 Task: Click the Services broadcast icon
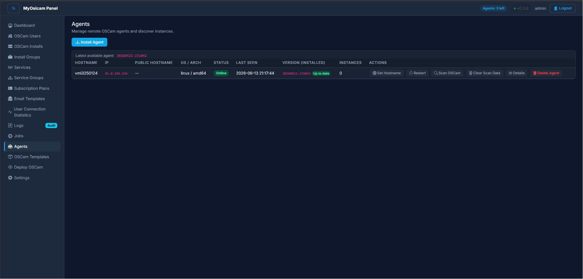coord(10,67)
